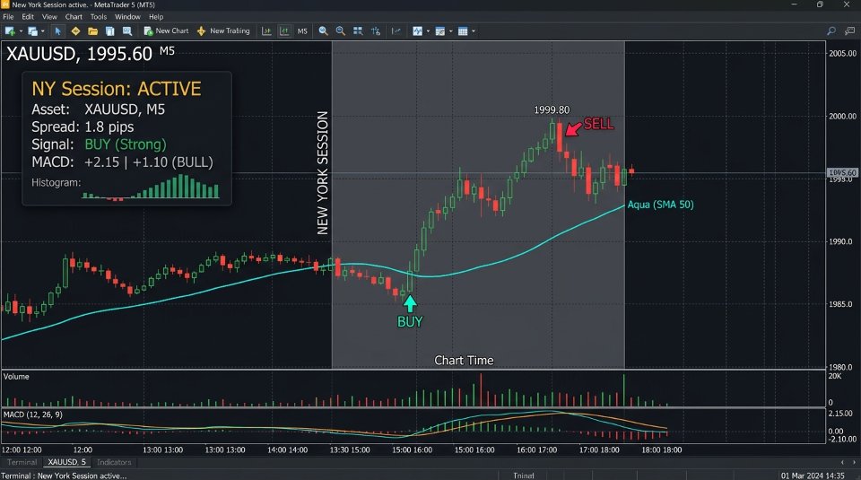Viewport: 861px width, 480px height.
Task: Click the indicators waveform icon
Action: (x=418, y=31)
